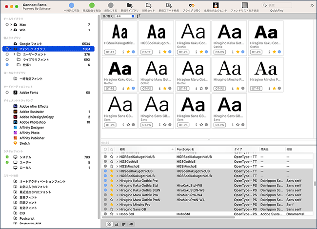Create a new set with the toolbar icon
The width and height of the screenshot is (317, 229).
(x=149, y=5)
